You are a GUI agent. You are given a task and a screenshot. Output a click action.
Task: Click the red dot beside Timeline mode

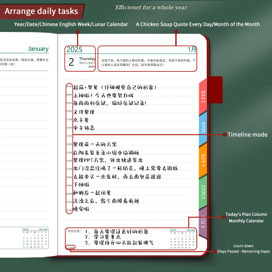coord(225,135)
